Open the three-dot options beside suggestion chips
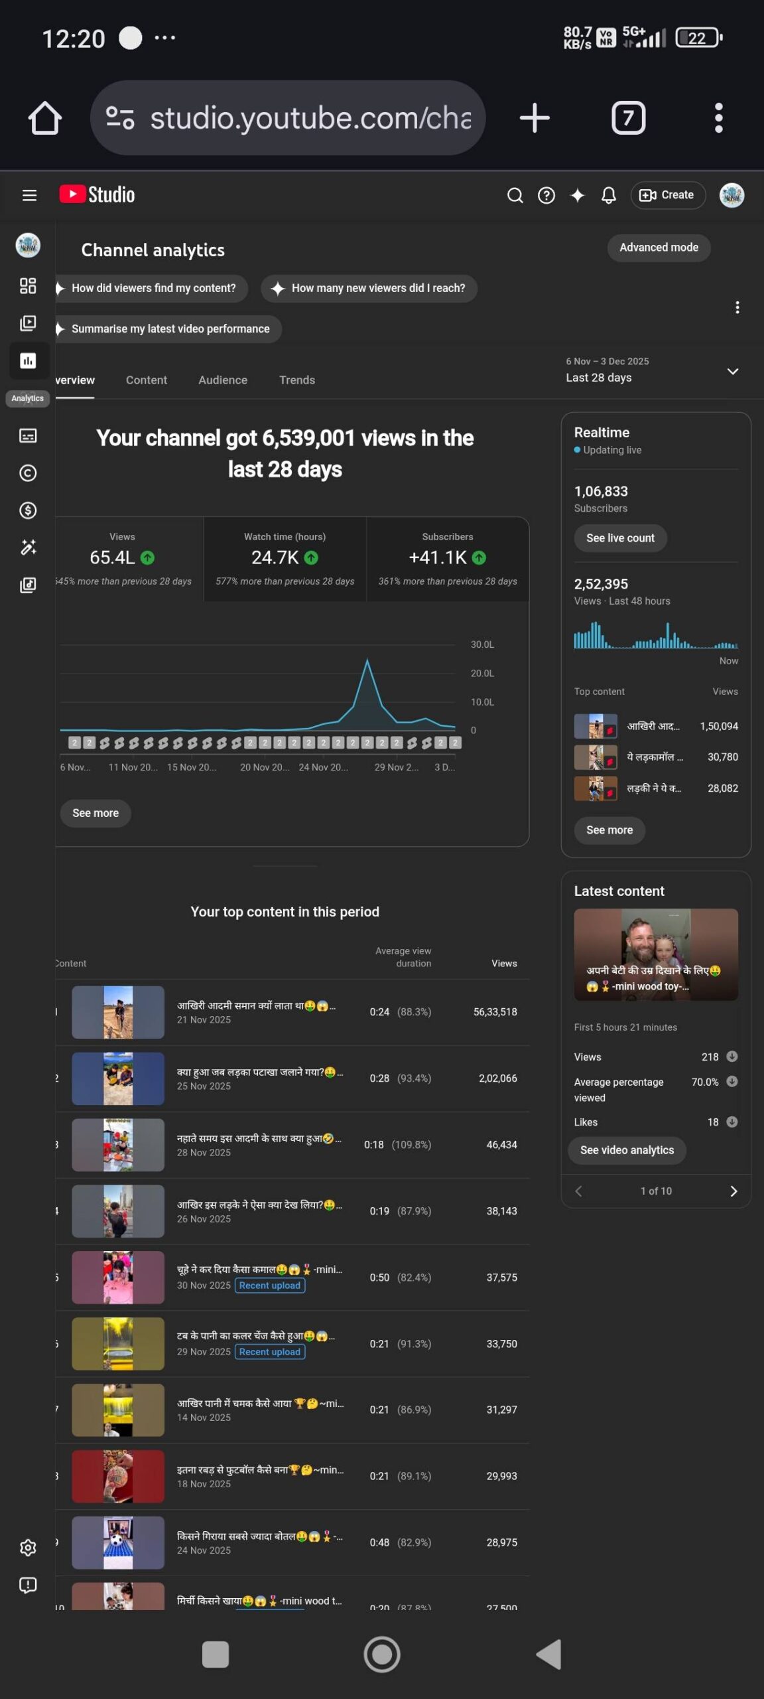764x1699 pixels. 737,307
